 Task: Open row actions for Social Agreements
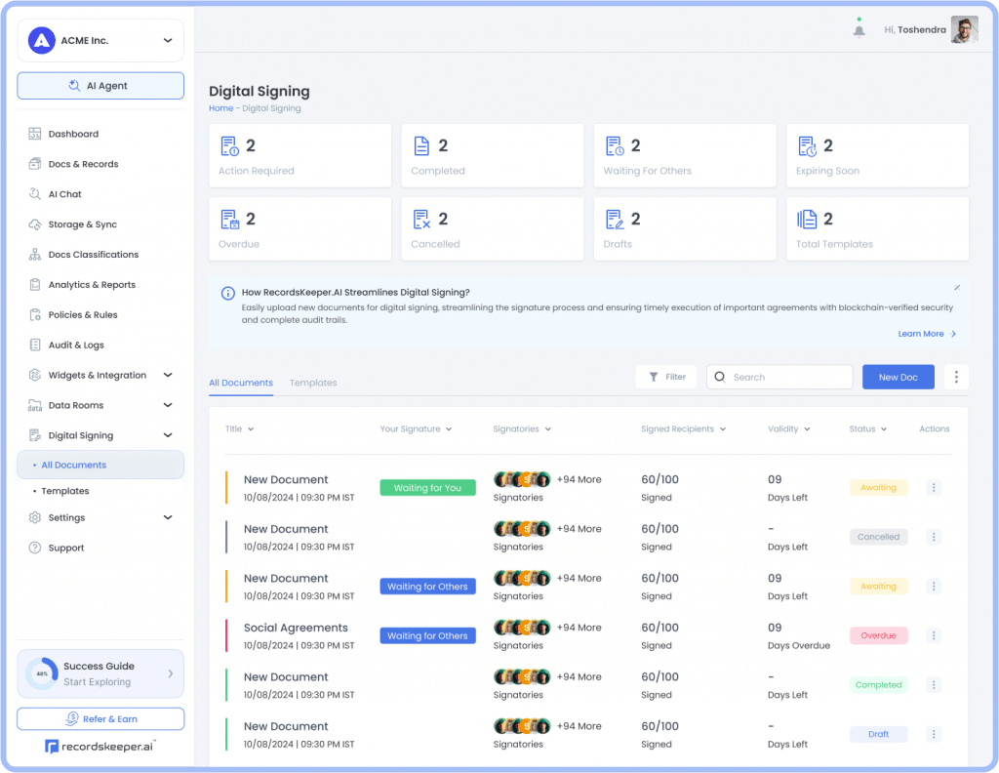[x=934, y=635]
